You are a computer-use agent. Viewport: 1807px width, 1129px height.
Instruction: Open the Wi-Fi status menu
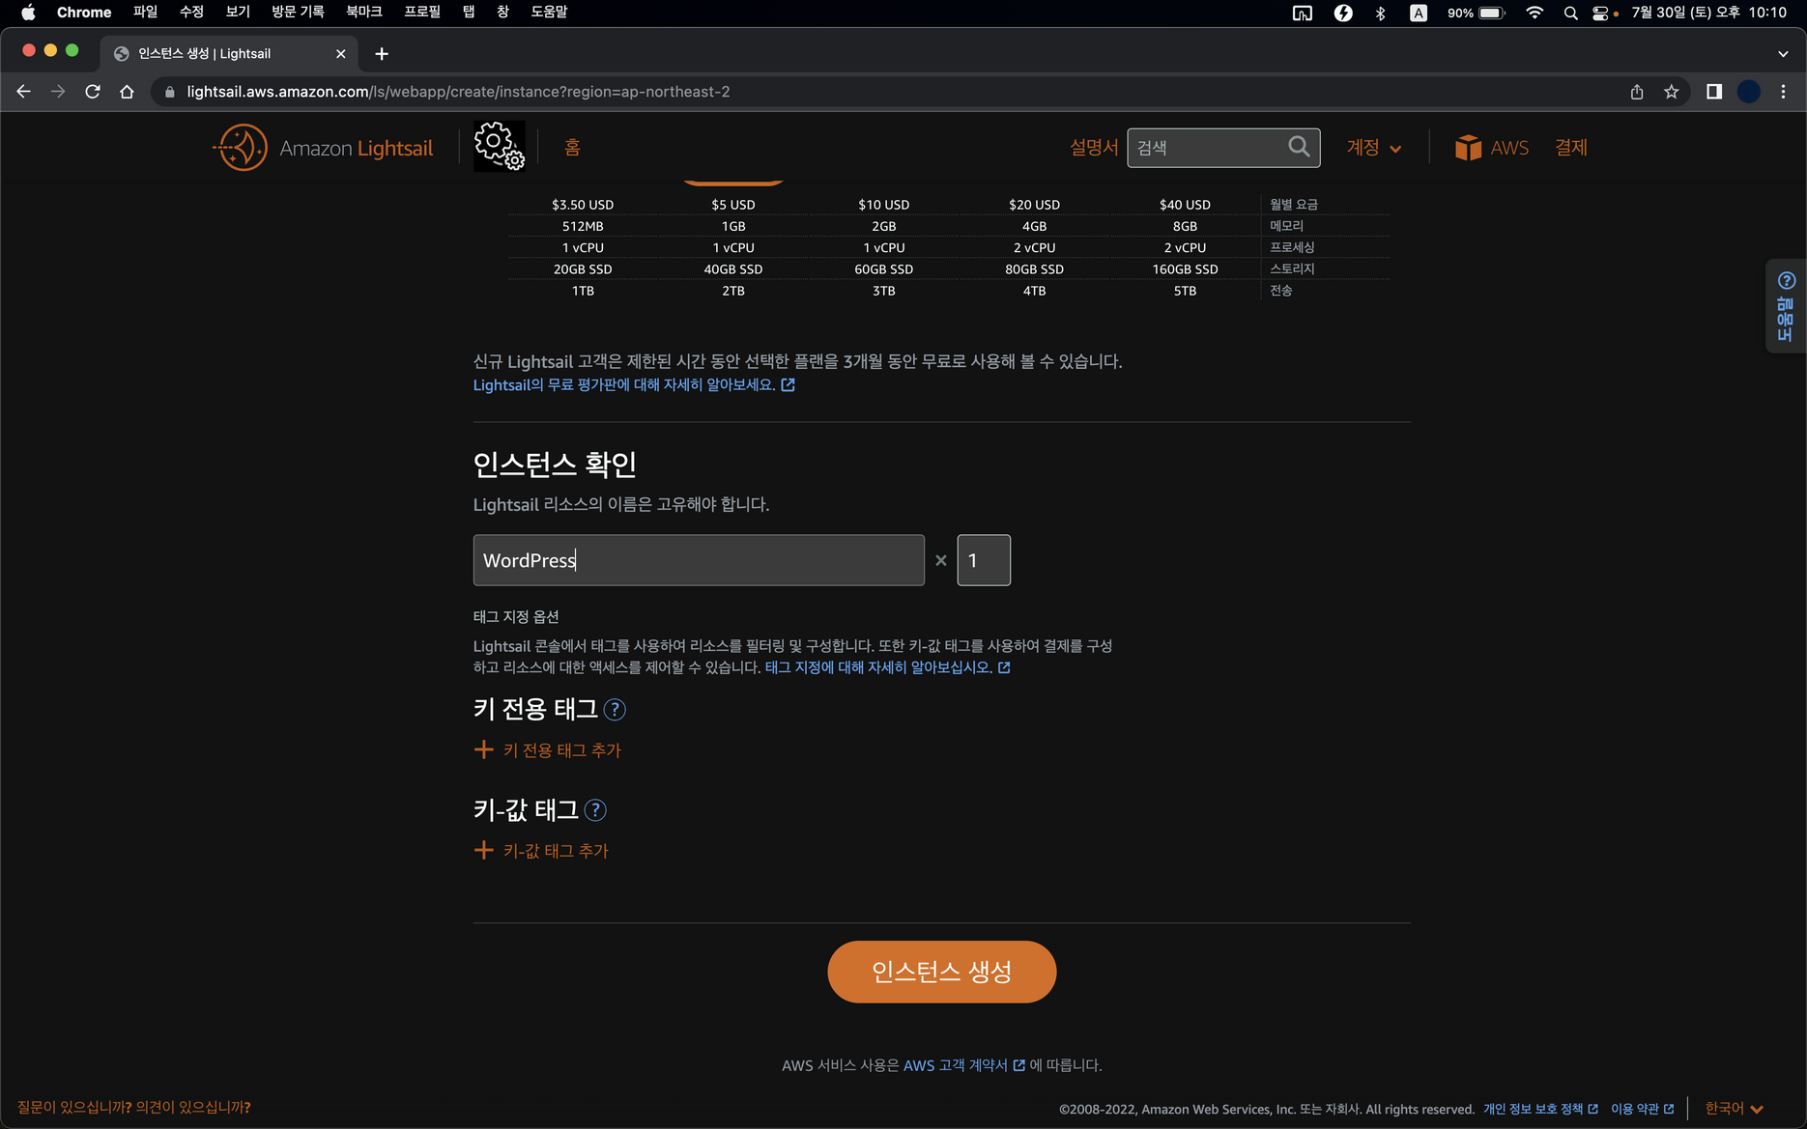point(1535,13)
